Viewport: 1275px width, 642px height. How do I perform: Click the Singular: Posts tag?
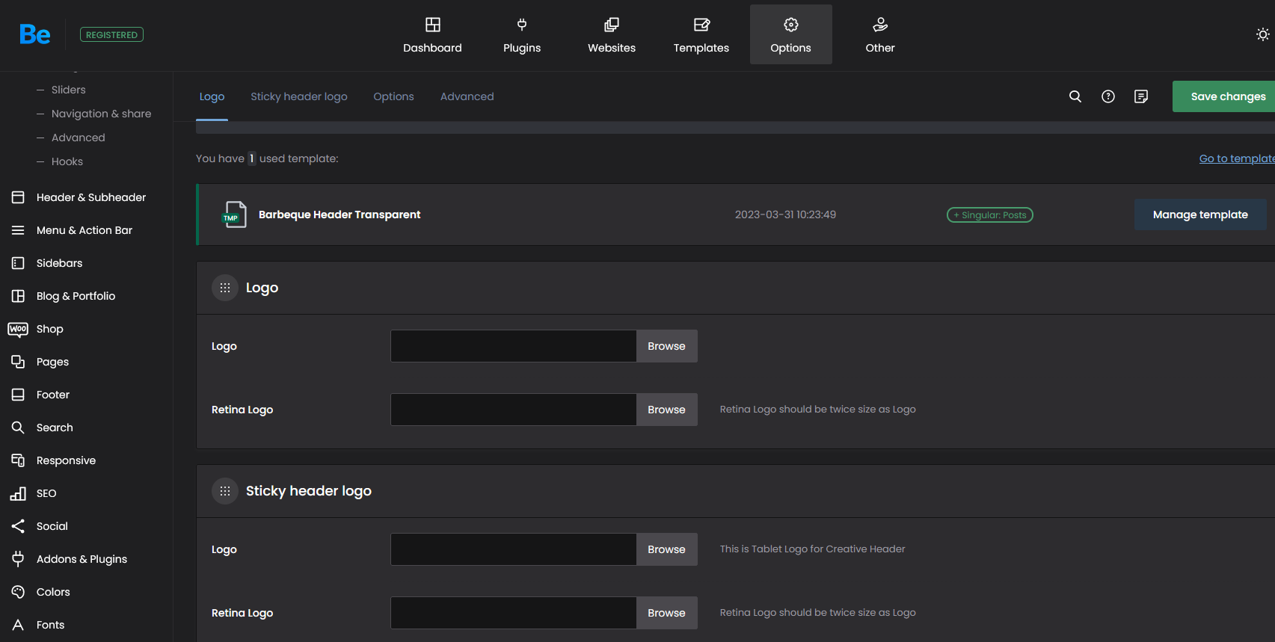tap(990, 215)
